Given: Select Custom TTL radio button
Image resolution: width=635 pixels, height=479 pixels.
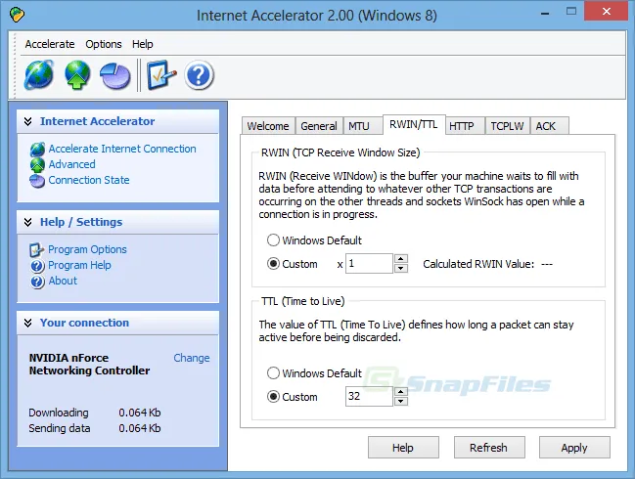Looking at the screenshot, I should click(273, 397).
